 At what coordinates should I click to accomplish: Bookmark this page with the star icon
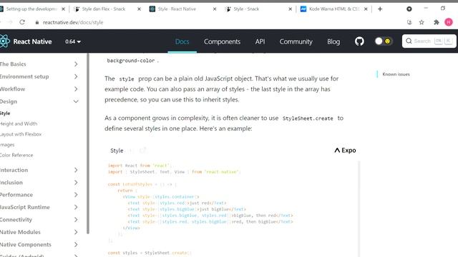(422, 22)
